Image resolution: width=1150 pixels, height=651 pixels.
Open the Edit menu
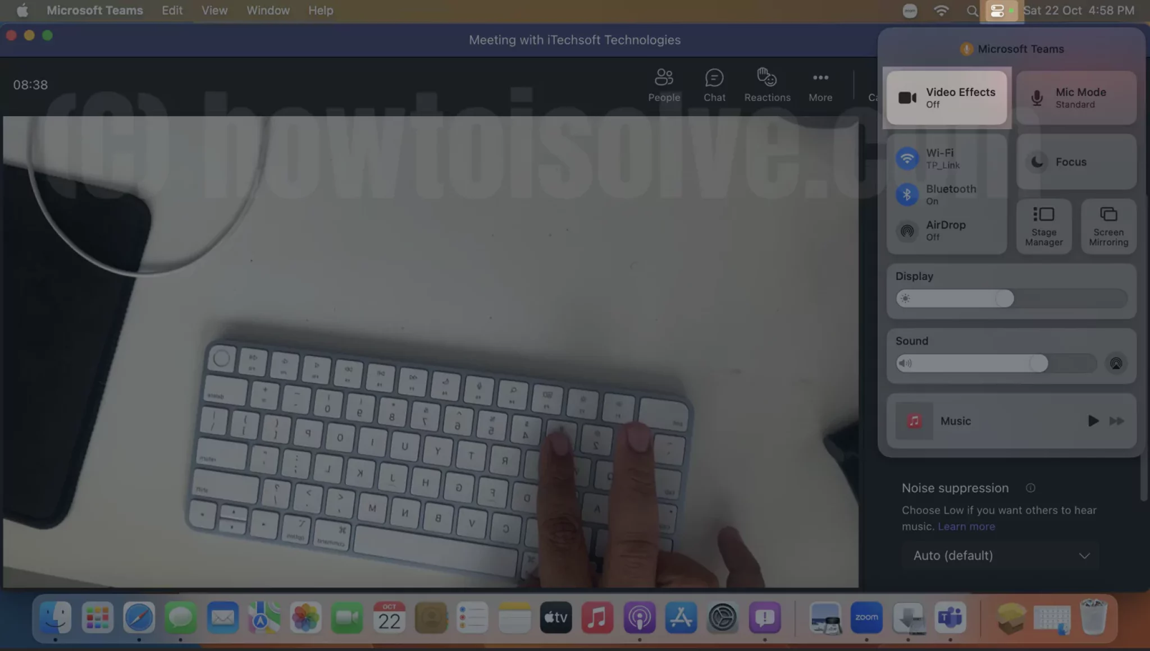[172, 10]
